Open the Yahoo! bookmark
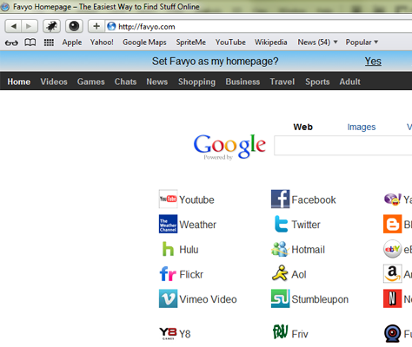Image resolution: width=412 pixels, height=347 pixels. [102, 43]
